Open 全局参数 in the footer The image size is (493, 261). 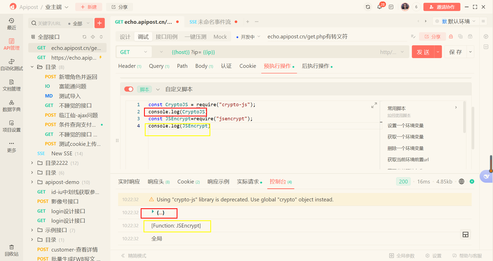402,256
